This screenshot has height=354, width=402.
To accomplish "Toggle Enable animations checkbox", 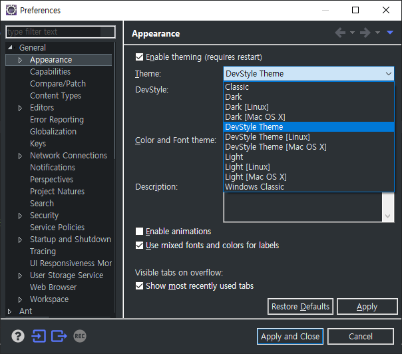I will click(x=139, y=231).
